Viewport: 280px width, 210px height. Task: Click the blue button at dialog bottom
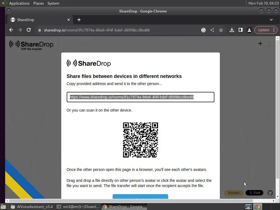click(140, 196)
